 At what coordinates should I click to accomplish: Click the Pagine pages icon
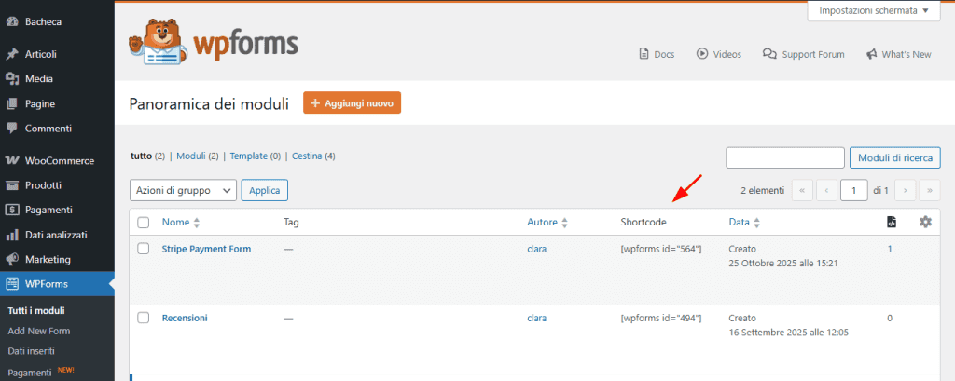coord(11,104)
